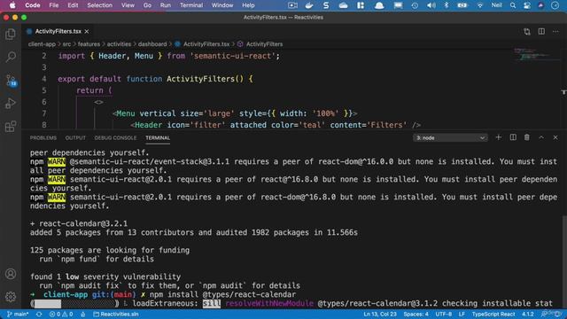Viewport: 567px width, 319px height.
Task: Click the code minimap preview
Action: [x=537, y=54]
